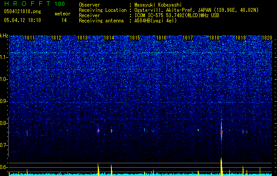Click the 0.9 frequency axis label
This screenshot has height=176, width=277.
point(4,101)
